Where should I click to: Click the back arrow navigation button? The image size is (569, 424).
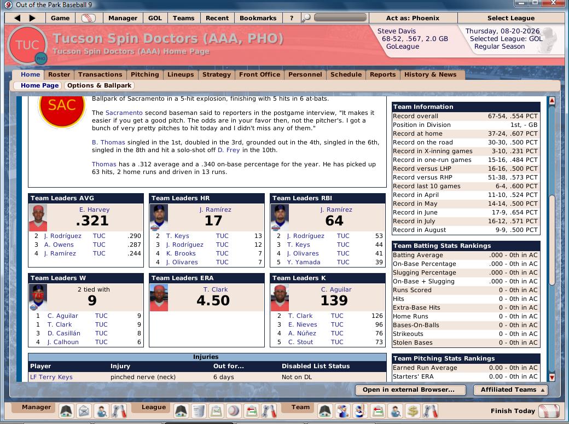coord(18,18)
